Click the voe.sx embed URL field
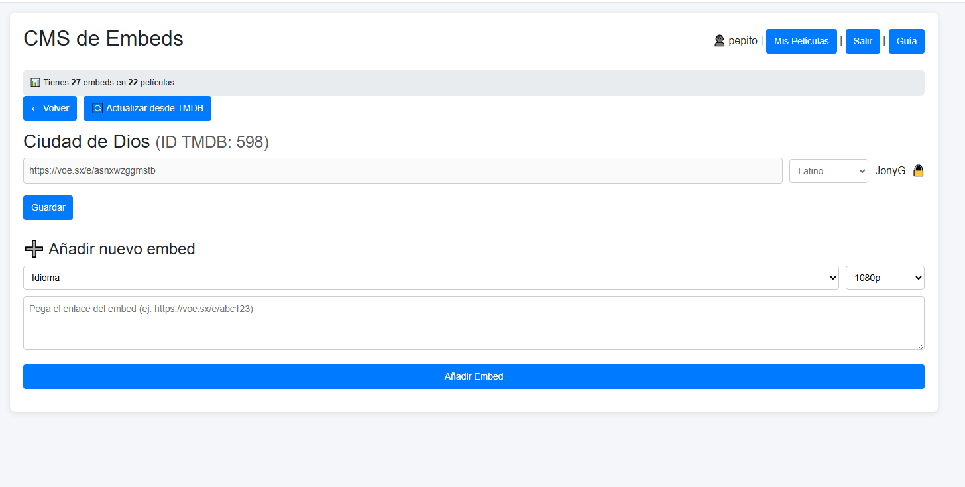The width and height of the screenshot is (965, 487). click(402, 170)
